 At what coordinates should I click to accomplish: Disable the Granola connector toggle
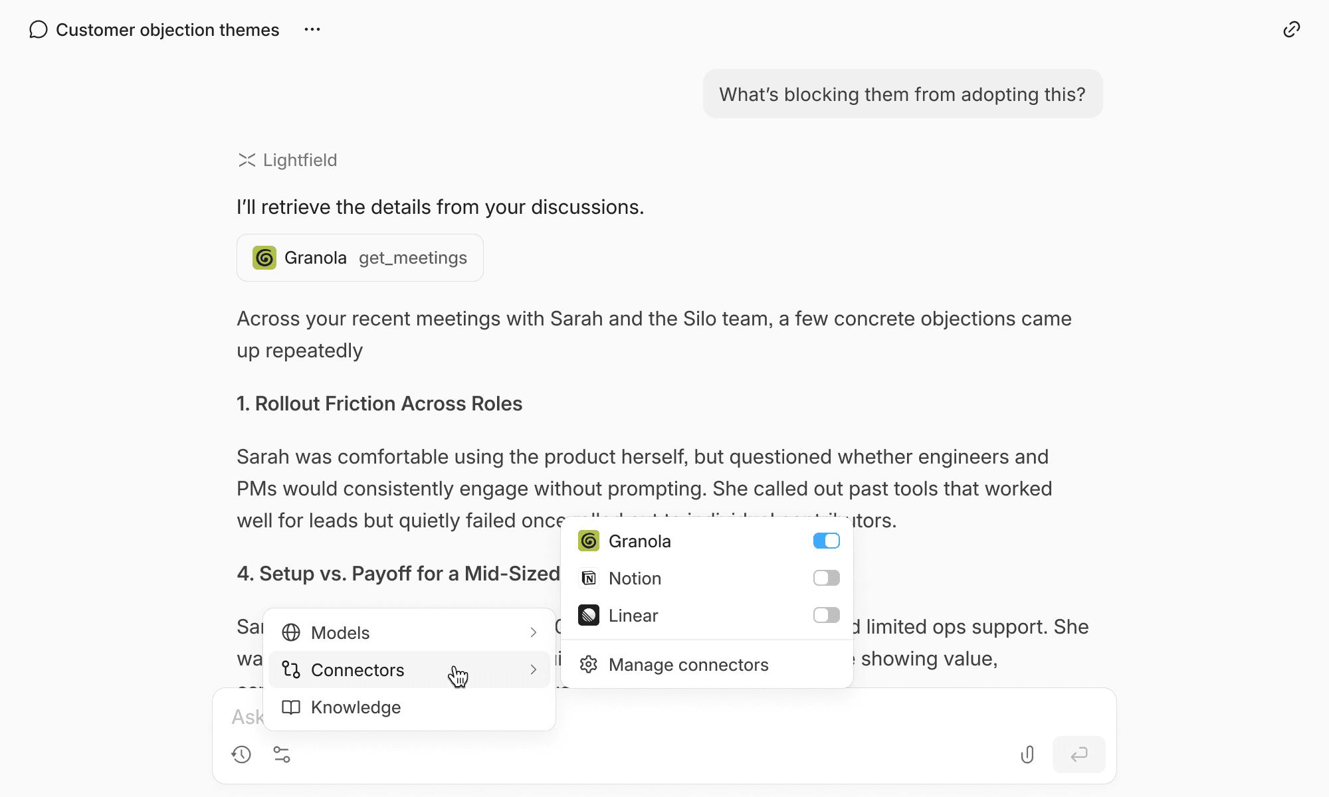coord(826,541)
